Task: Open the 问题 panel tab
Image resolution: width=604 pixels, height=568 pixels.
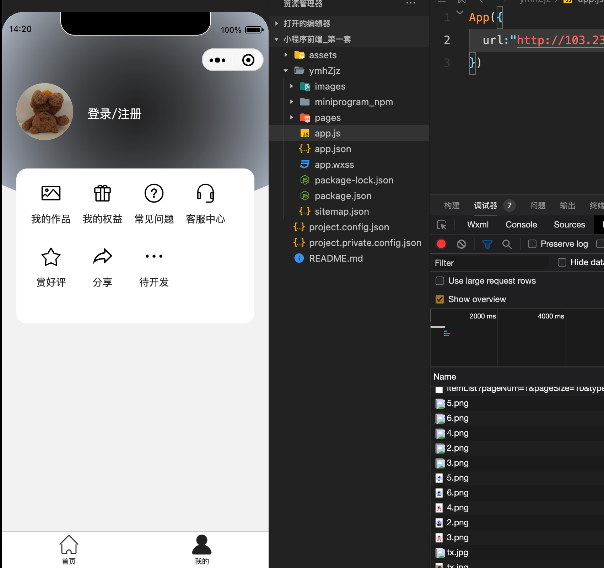Action: [x=538, y=205]
